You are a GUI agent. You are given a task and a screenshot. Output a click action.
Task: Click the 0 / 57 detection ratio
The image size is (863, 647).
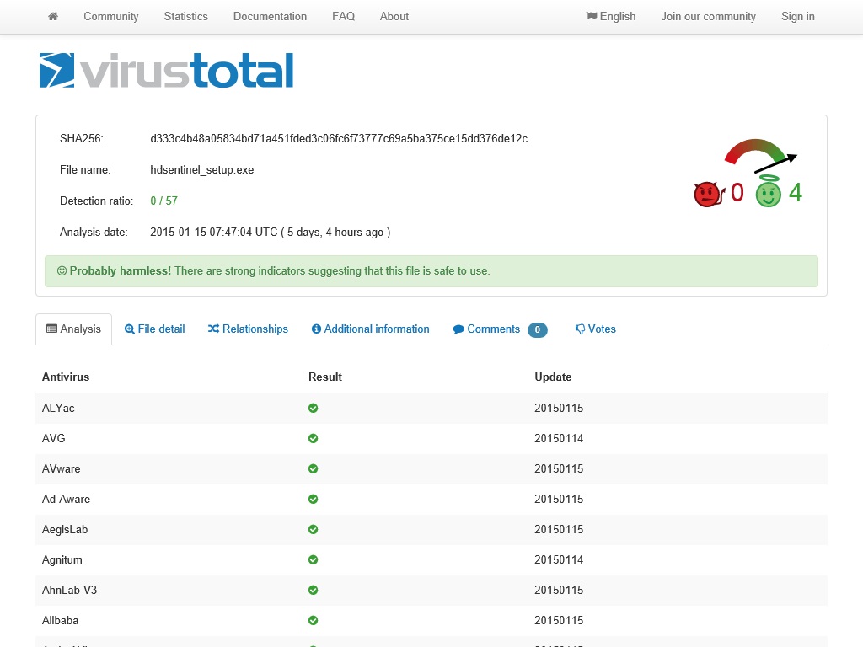pyautogui.click(x=164, y=201)
